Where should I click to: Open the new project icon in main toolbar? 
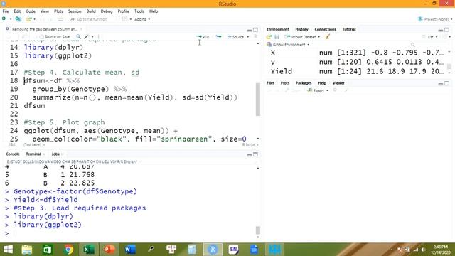tap(18, 19)
